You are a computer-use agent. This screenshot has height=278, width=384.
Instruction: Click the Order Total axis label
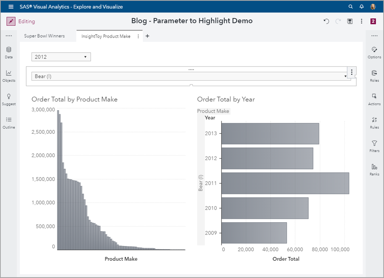286,259
